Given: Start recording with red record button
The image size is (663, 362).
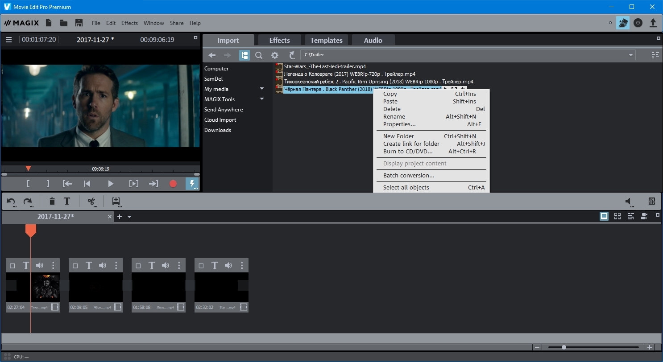Looking at the screenshot, I should [173, 184].
